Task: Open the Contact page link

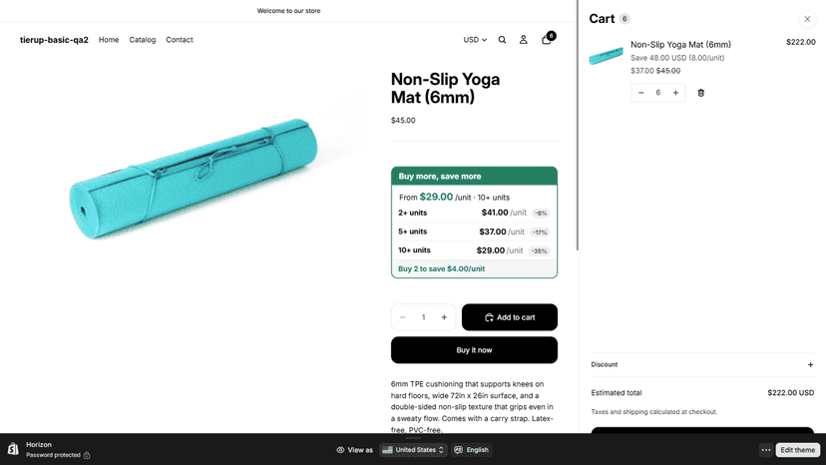Action: [180, 40]
